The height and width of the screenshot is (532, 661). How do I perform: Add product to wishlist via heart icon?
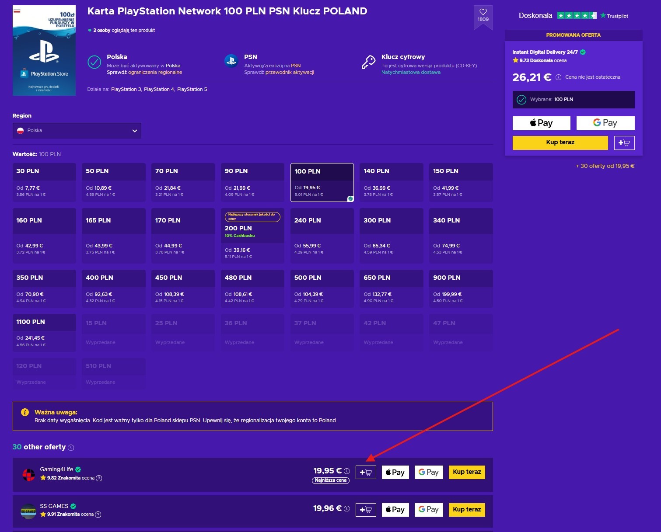pyautogui.click(x=483, y=15)
